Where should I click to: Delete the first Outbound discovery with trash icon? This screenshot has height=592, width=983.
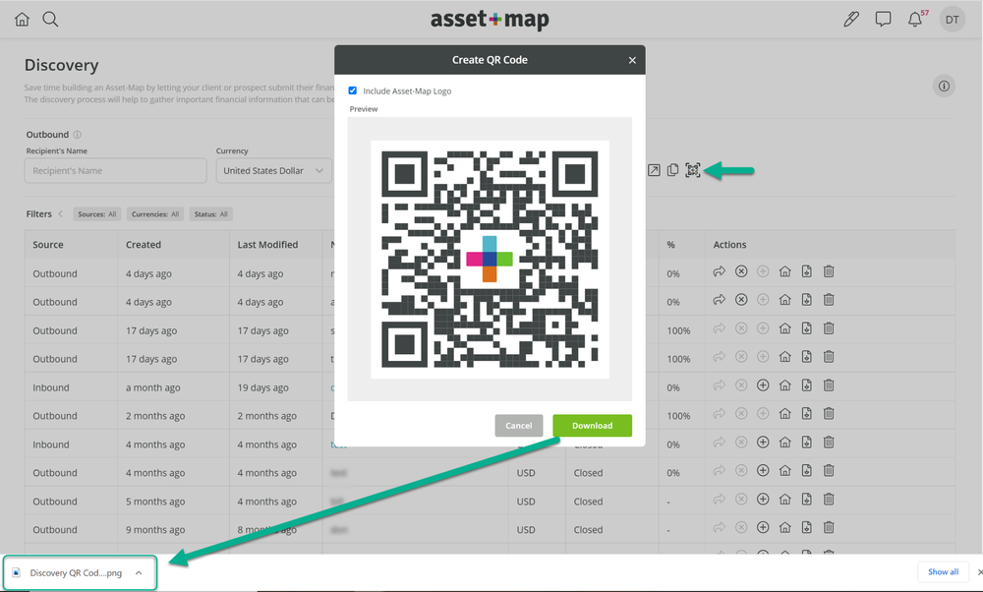click(829, 271)
